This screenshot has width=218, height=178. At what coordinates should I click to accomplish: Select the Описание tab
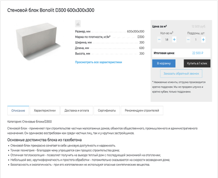[18, 111]
